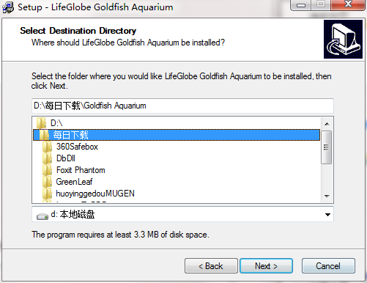Click the folder list scrollbar thumb
The image size is (367, 283).
326,147
